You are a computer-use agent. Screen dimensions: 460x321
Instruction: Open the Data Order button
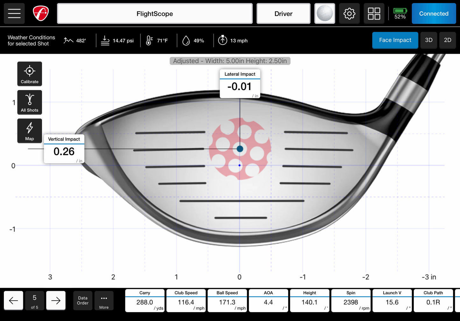point(83,301)
